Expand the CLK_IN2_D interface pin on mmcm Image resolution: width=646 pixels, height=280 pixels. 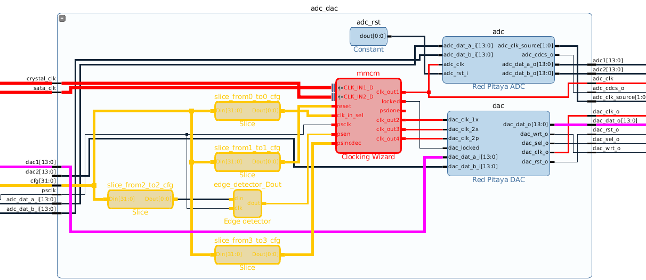340,97
